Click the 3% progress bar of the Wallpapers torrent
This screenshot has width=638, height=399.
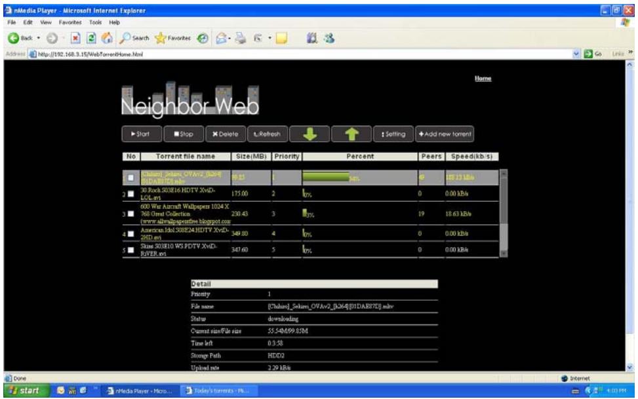click(305, 213)
